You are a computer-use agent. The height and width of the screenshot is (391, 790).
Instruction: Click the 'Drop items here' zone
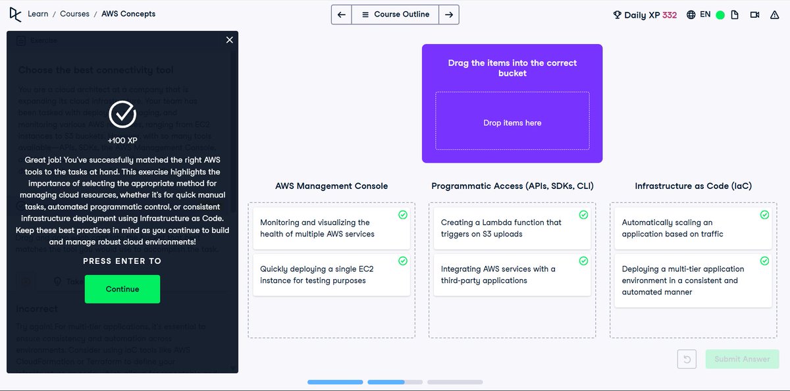coord(512,120)
